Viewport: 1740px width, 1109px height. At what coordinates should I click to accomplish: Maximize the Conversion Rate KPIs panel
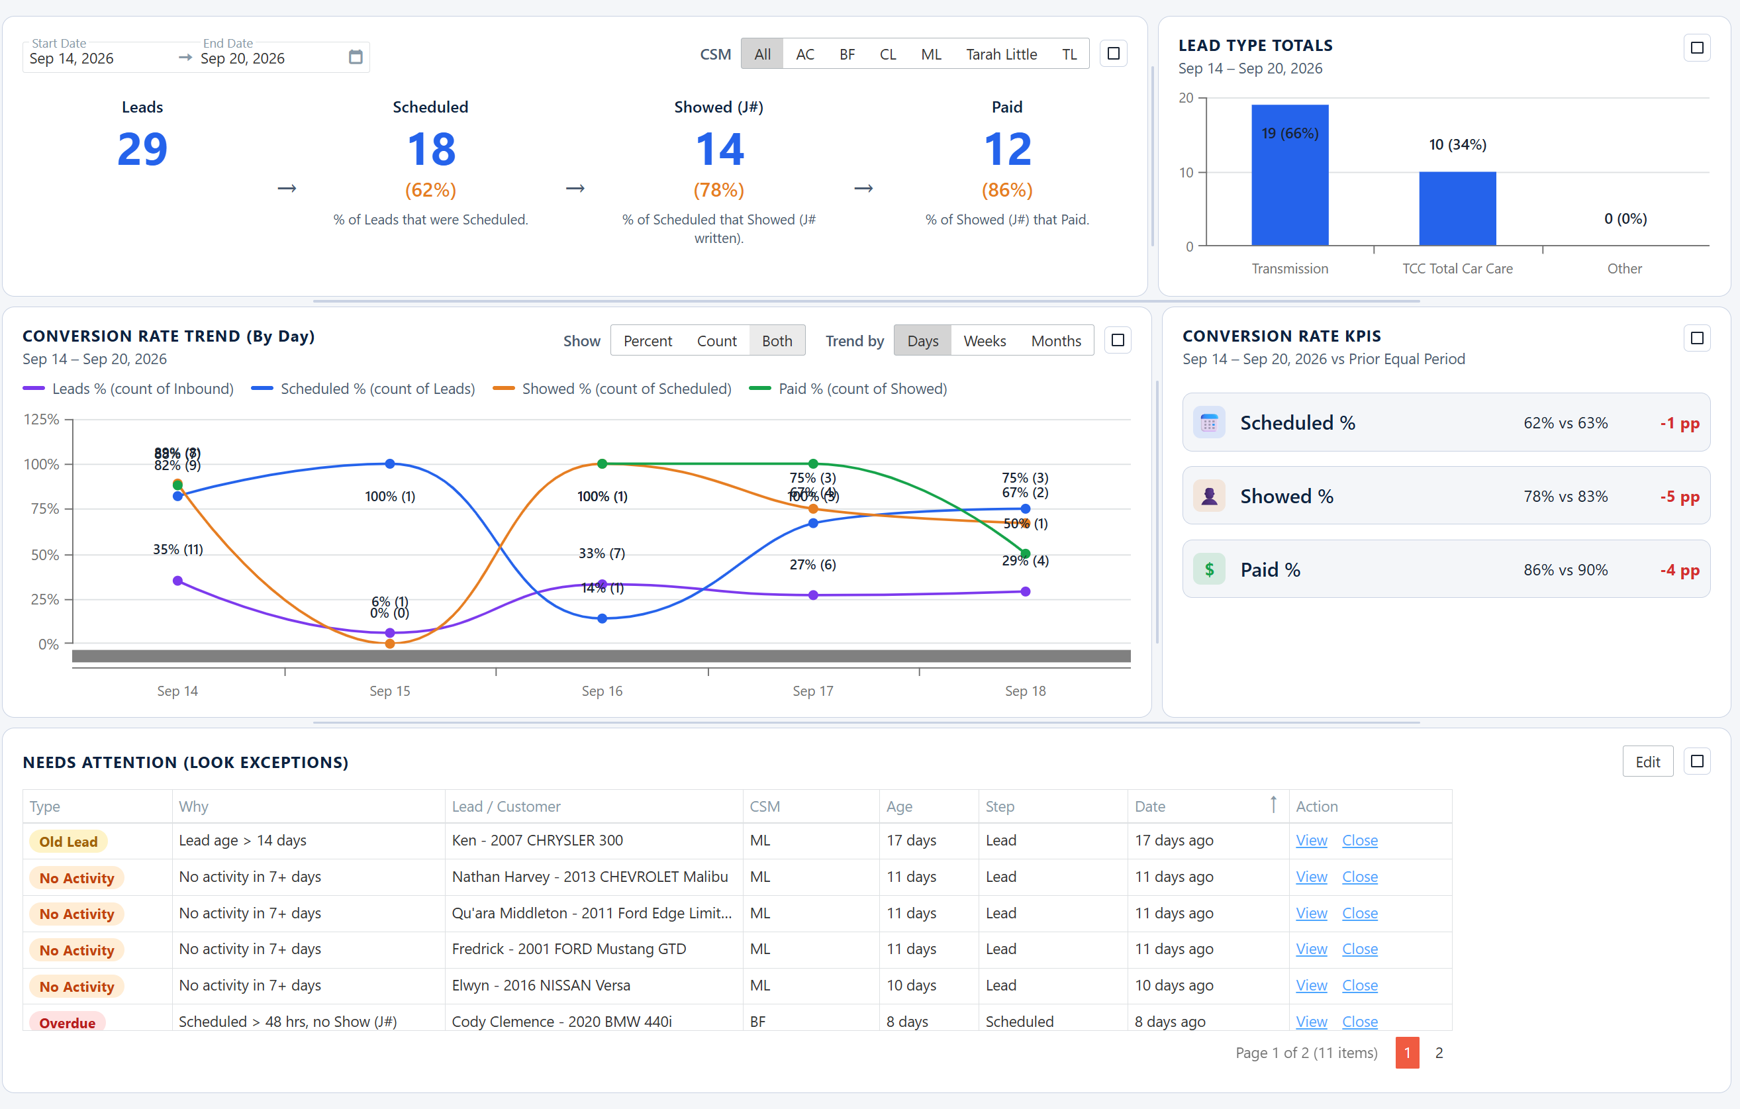(x=1697, y=338)
